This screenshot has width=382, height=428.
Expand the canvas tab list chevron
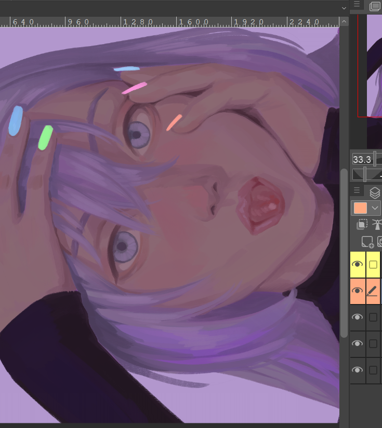(x=344, y=8)
